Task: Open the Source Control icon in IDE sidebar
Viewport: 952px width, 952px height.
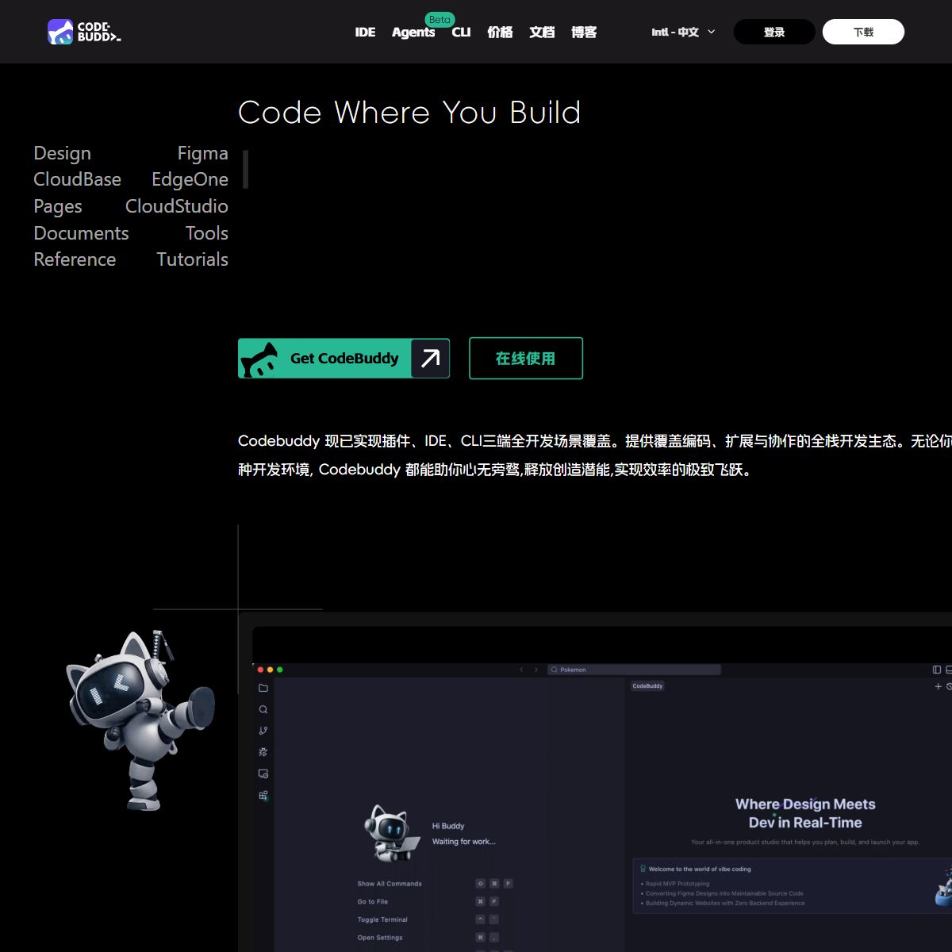Action: point(263,731)
